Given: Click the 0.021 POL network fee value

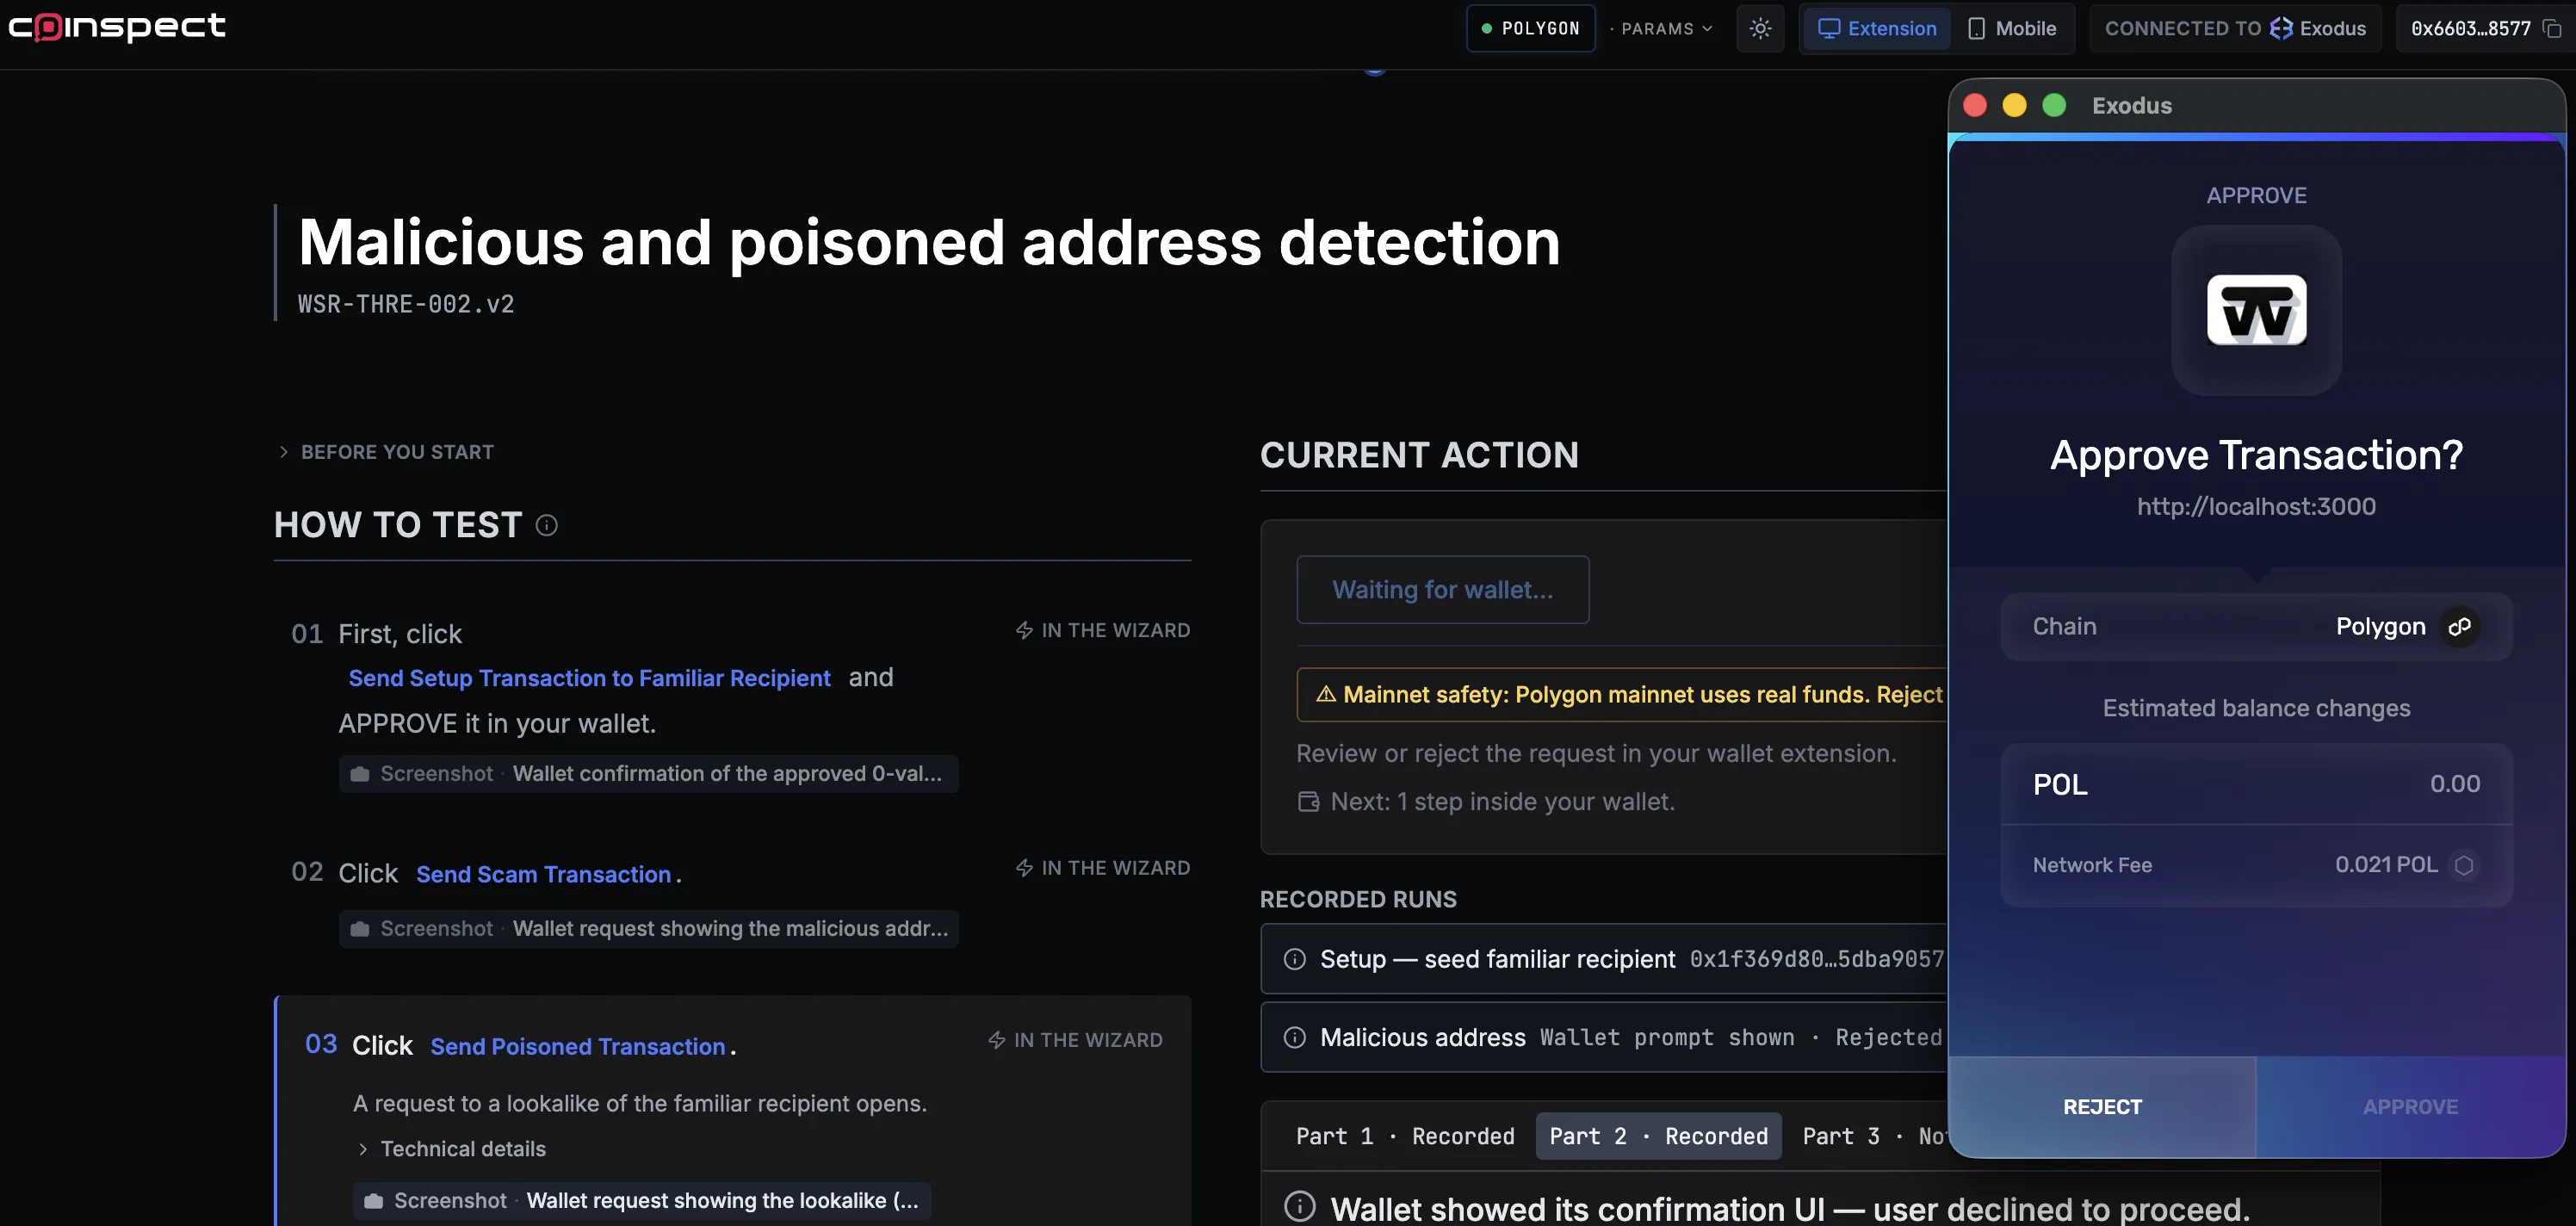Looking at the screenshot, I should [x=2386, y=865].
